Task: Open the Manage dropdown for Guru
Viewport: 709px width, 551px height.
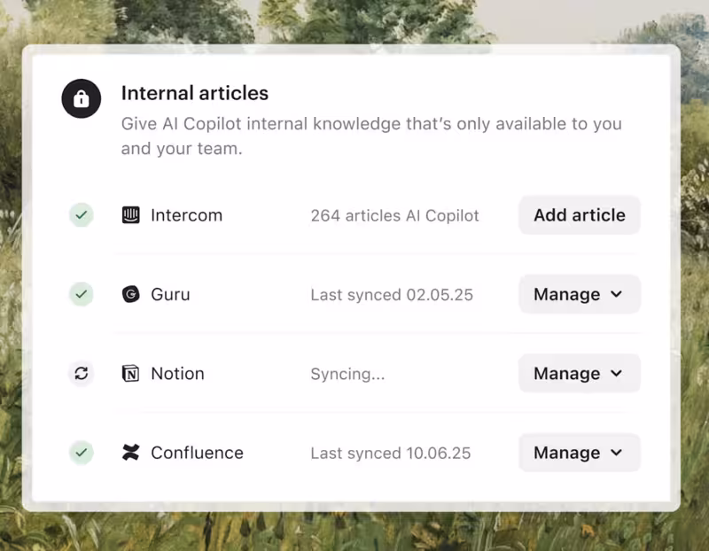Action: pos(579,294)
